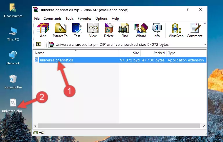223x142 pixels.
Task: Click the Delete toolbar icon
Action: coord(109,30)
